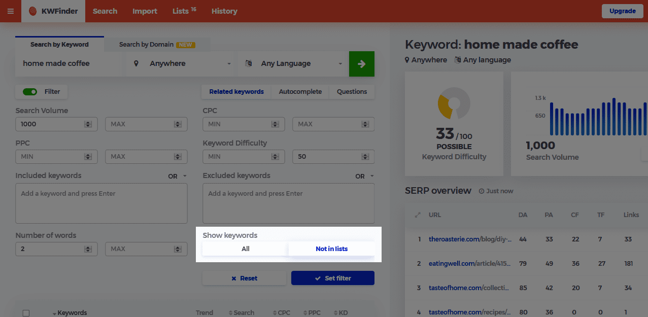Image resolution: width=648 pixels, height=317 pixels.
Task: Select the Autocomplete tab
Action: coord(300,92)
